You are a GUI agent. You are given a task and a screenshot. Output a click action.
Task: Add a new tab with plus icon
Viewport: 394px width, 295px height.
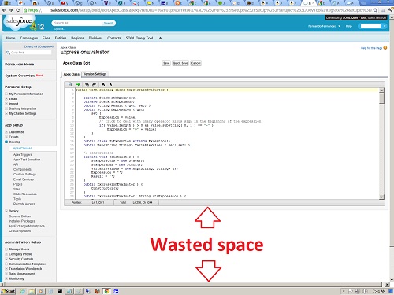coord(160,38)
